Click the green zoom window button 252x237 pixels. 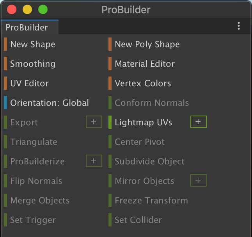43,10
